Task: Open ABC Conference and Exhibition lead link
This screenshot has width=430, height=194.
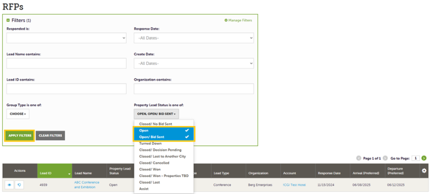Action: [87, 185]
